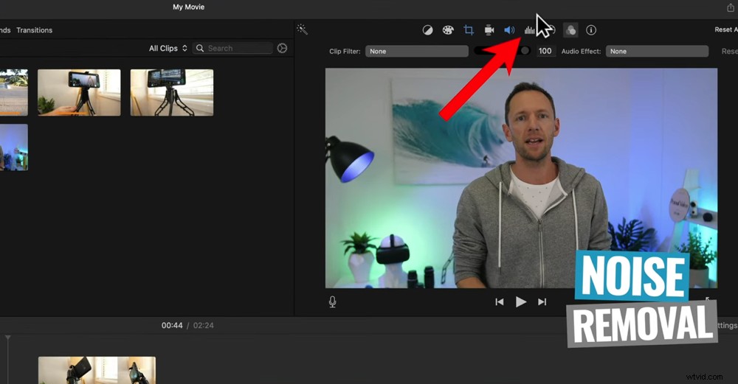Skip to the next clip
This screenshot has width=738, height=384.
coord(542,301)
